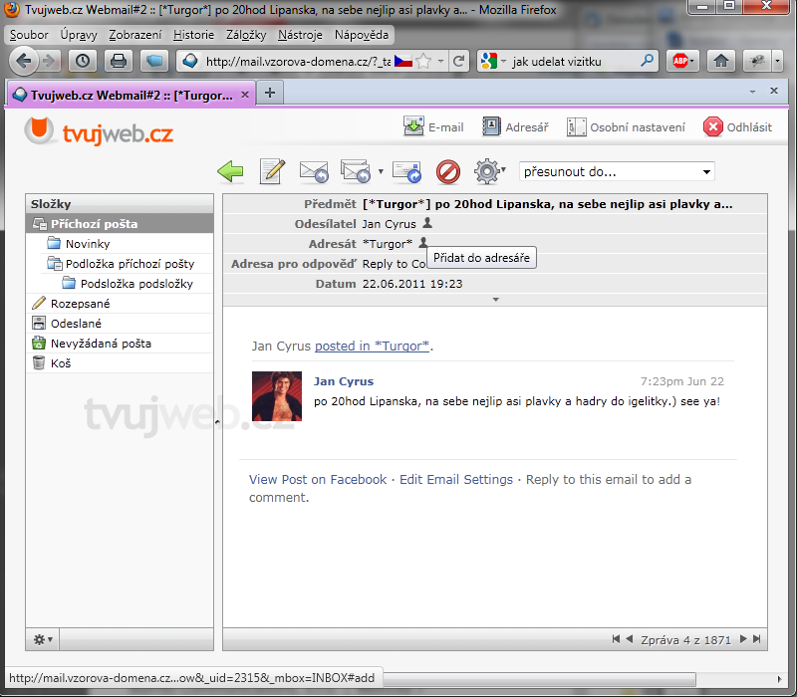Open the Nástroje menu

[300, 35]
